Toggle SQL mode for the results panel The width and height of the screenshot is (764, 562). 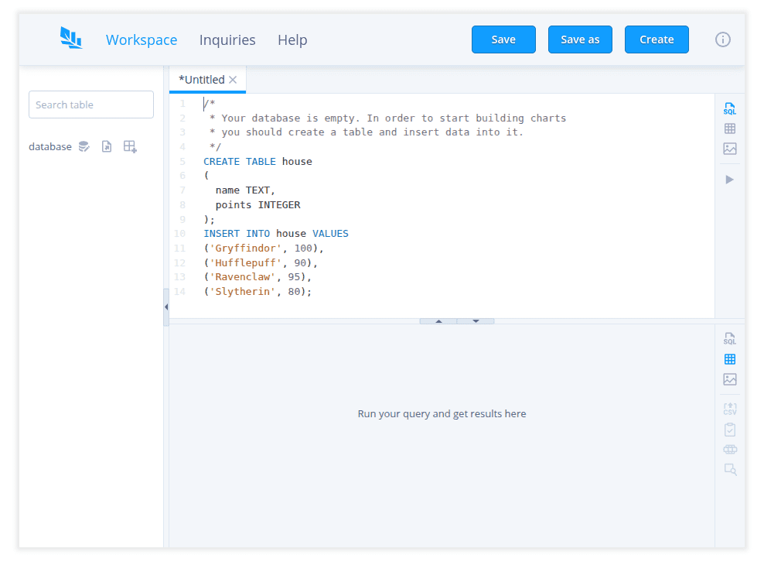[729, 338]
